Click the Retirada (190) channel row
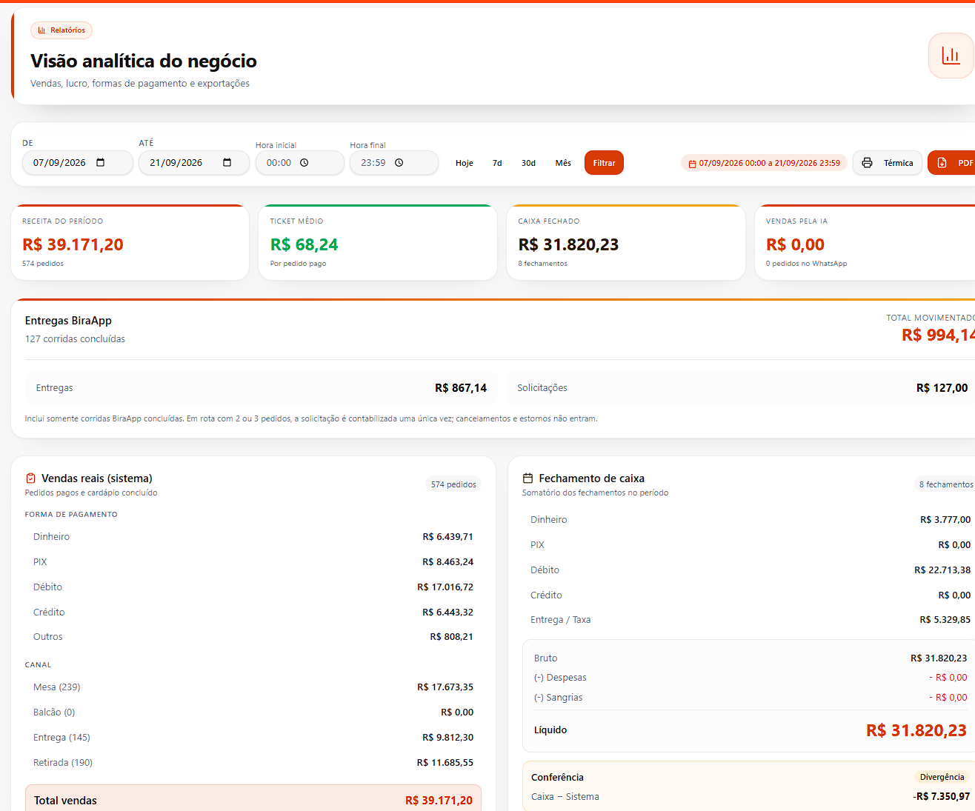 253,763
